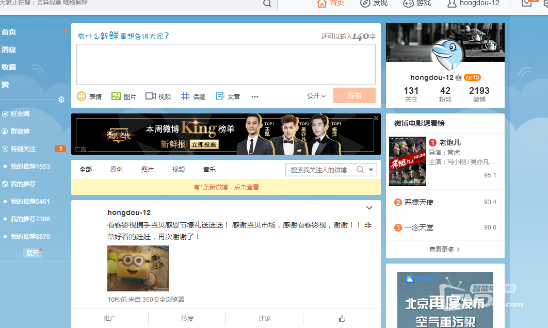
Task: Open 我的推荐8870 in sidebar
Action: point(30,237)
